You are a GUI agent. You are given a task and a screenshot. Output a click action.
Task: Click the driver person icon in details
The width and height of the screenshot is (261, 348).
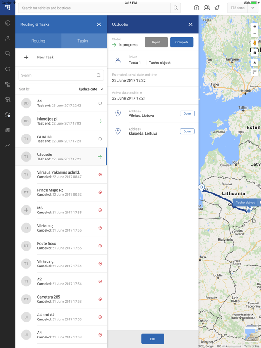tap(118, 60)
